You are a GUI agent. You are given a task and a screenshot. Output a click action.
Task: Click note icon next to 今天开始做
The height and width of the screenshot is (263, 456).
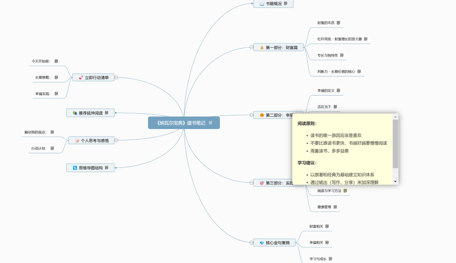56,61
